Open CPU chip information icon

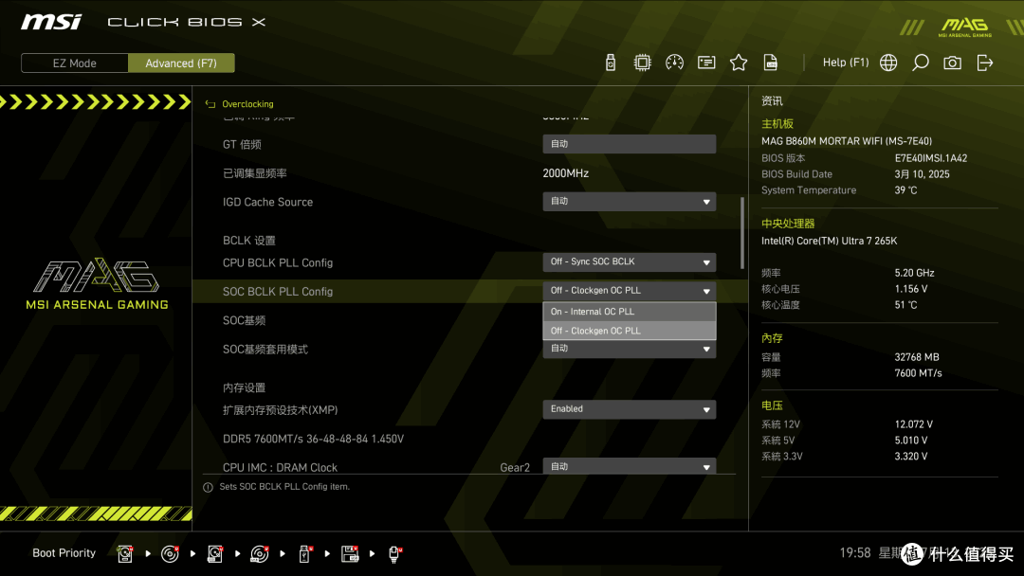click(x=642, y=63)
